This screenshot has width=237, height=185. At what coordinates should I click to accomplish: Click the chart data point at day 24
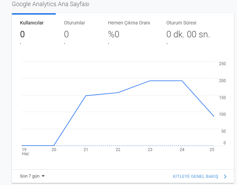coord(182,81)
